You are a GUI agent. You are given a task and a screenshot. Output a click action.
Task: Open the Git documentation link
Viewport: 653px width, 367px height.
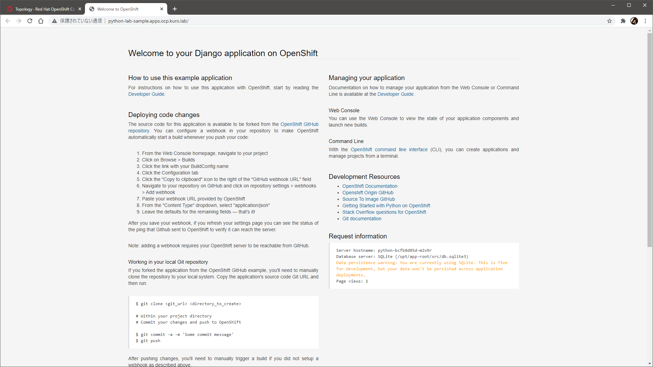coord(361,219)
